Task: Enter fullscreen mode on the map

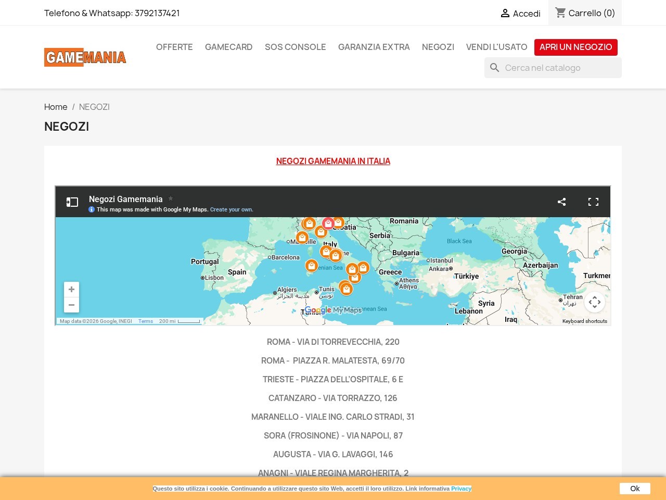Action: coord(594,202)
